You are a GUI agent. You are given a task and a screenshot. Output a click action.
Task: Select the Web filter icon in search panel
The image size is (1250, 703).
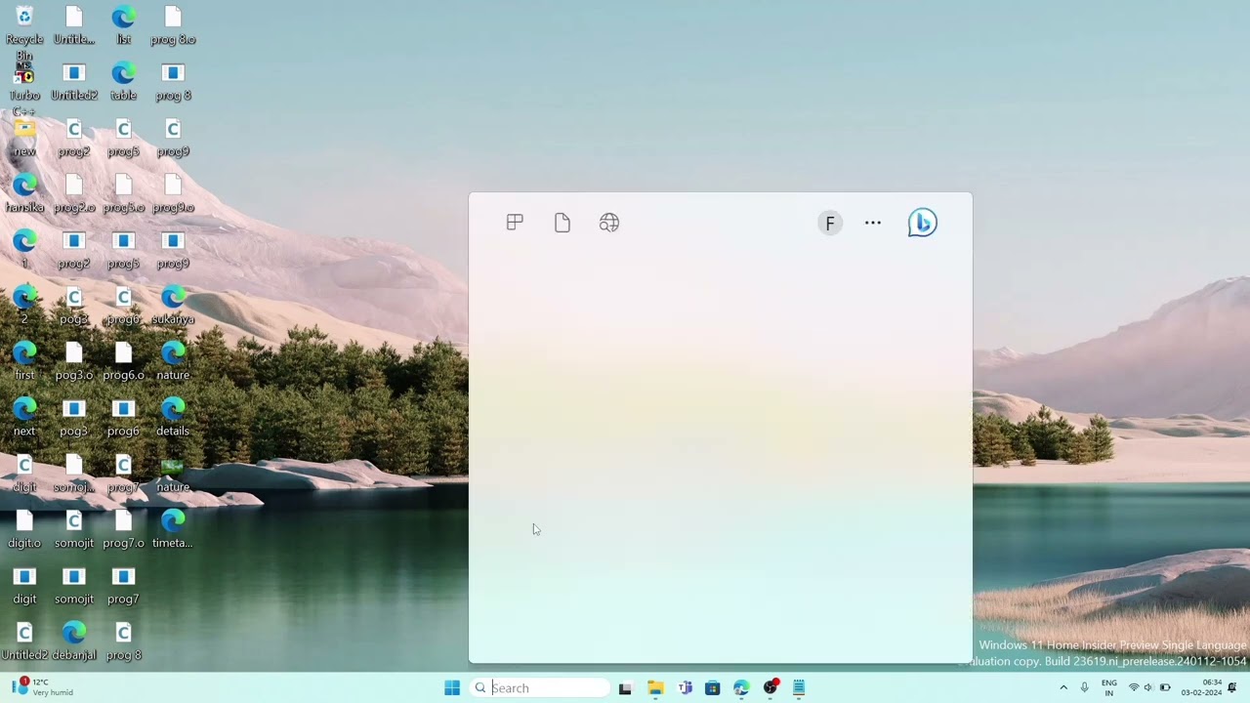point(609,223)
